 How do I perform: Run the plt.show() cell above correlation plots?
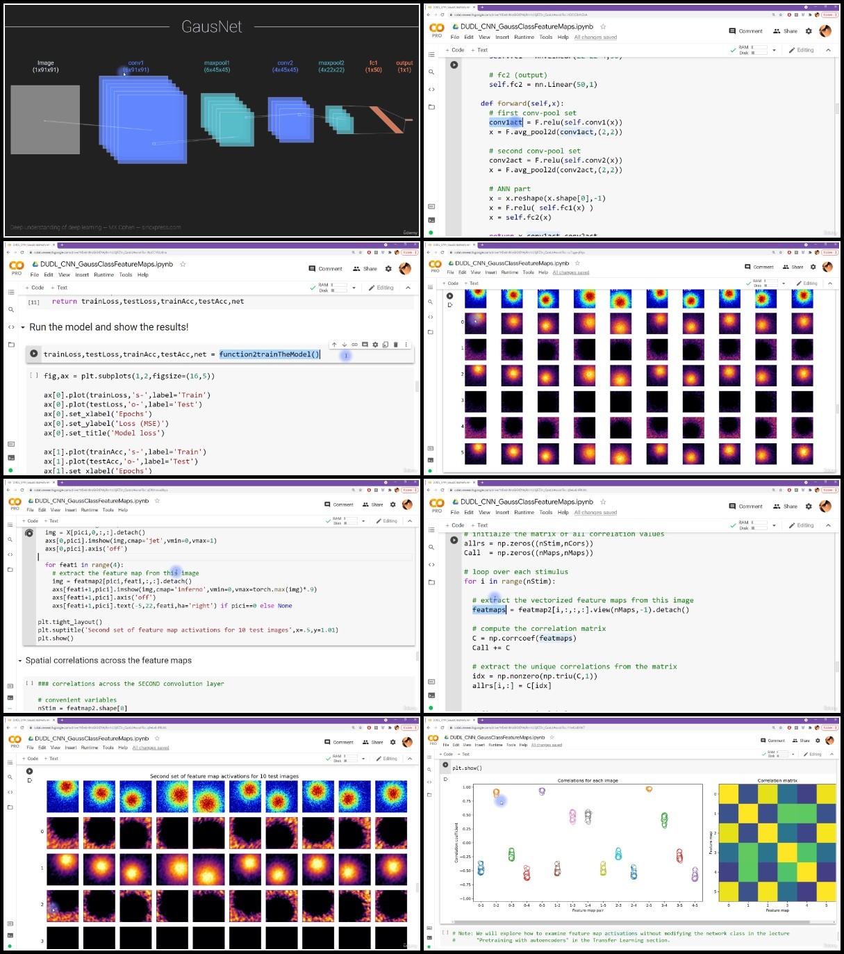click(446, 765)
